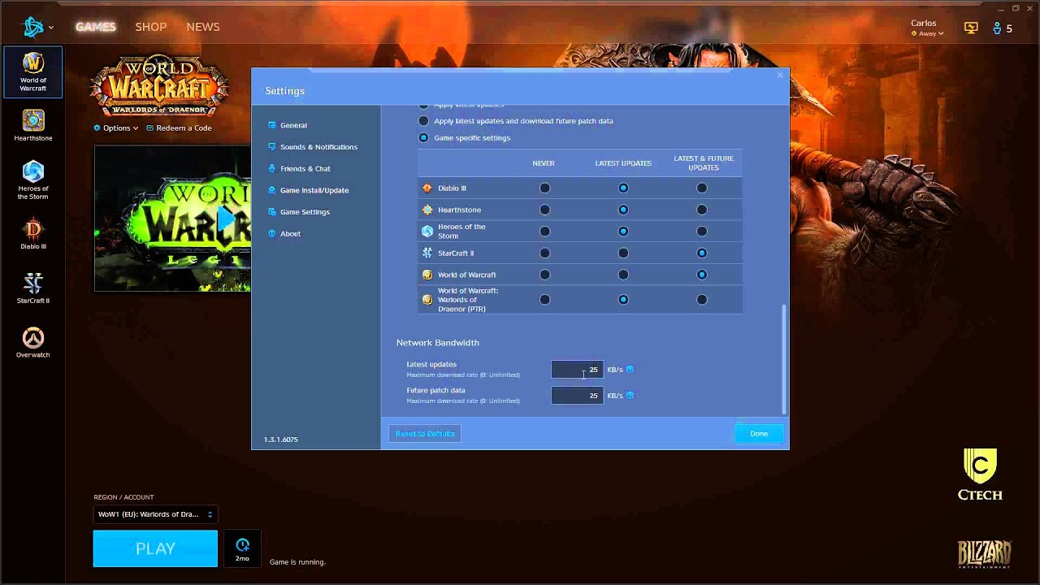Screen dimensions: 1040x585
Task: Set Hearthstone to Latest Updates
Action: click(623, 210)
